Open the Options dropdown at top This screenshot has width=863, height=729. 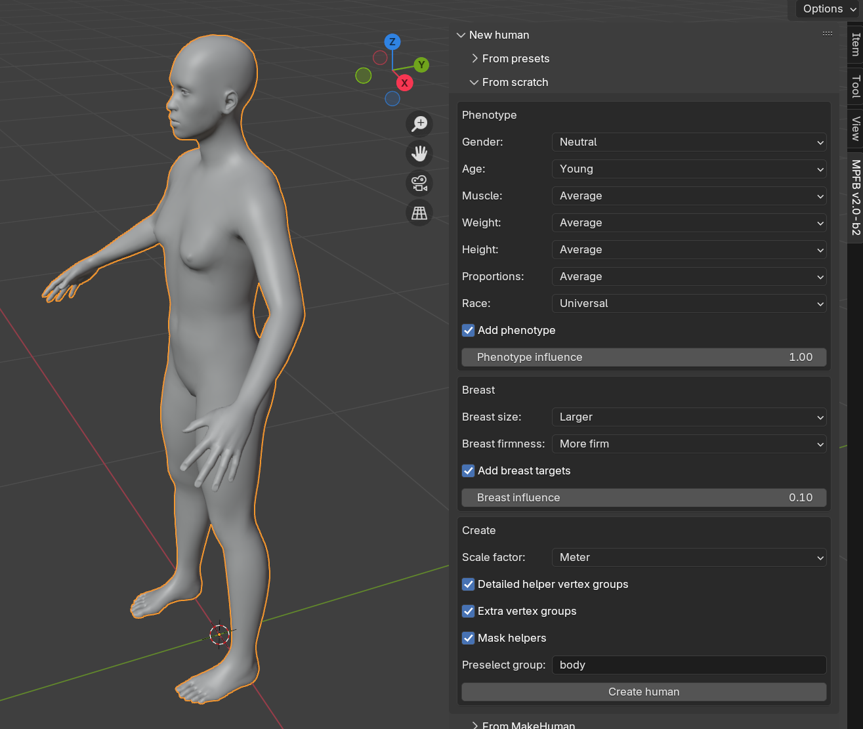[829, 9]
